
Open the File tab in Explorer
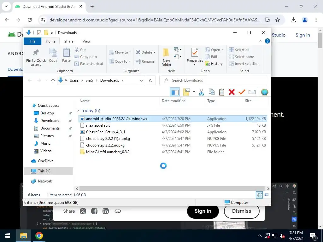pos(32,41)
